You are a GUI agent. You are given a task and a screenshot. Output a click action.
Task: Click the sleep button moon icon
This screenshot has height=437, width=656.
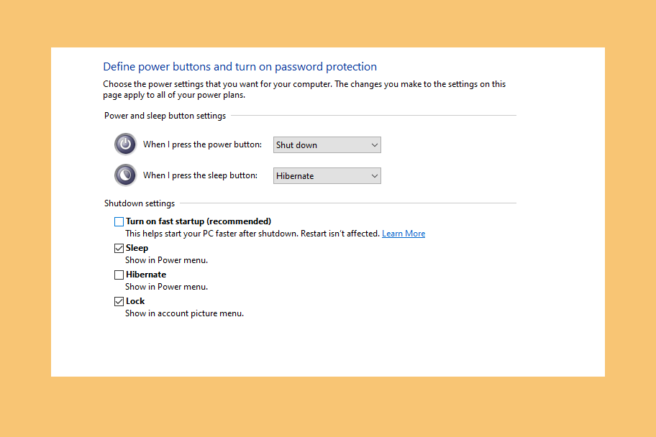coord(125,175)
